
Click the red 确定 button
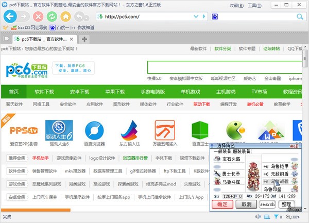(x=222, y=204)
